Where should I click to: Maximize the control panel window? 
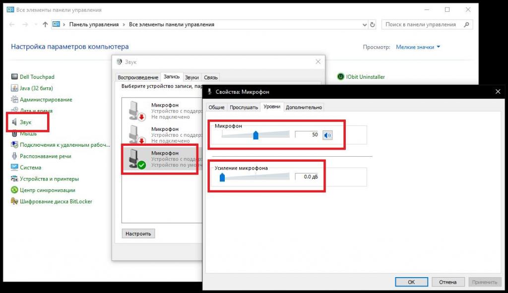(x=447, y=10)
